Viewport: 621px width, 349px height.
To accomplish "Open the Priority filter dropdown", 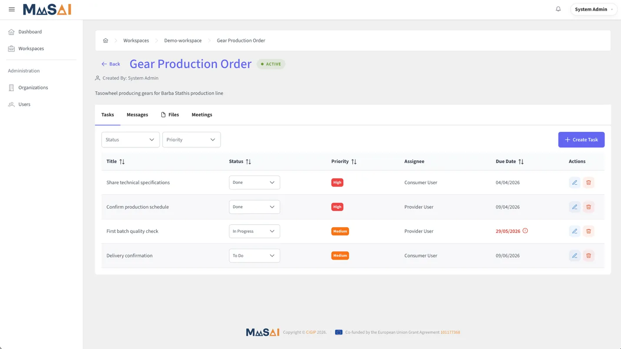I will point(192,140).
